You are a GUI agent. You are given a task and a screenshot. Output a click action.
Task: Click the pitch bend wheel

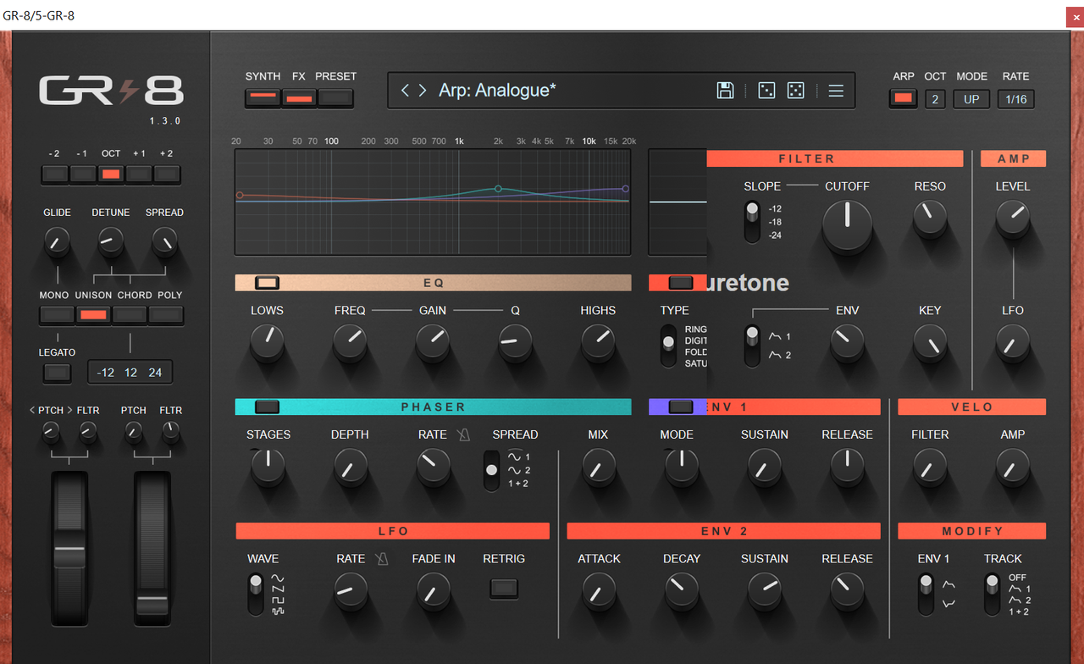click(69, 549)
